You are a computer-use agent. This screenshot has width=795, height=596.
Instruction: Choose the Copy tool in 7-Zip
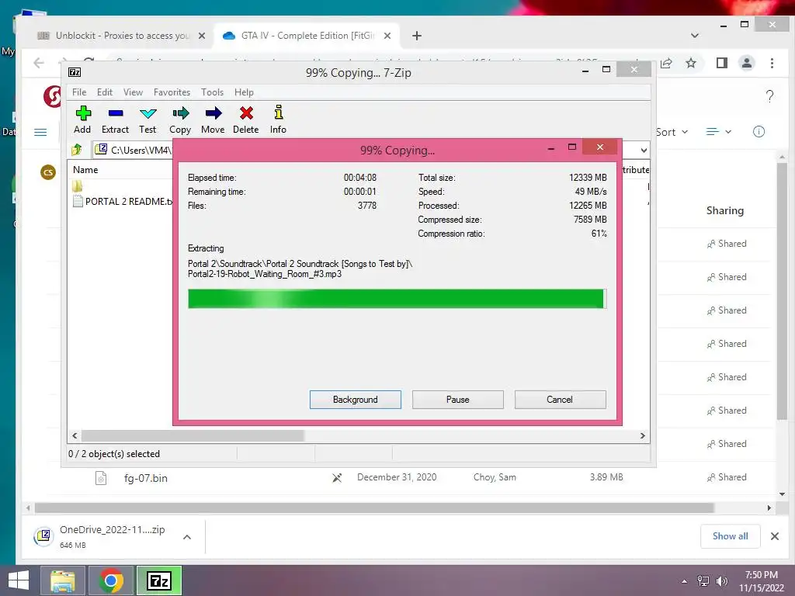tap(180, 120)
